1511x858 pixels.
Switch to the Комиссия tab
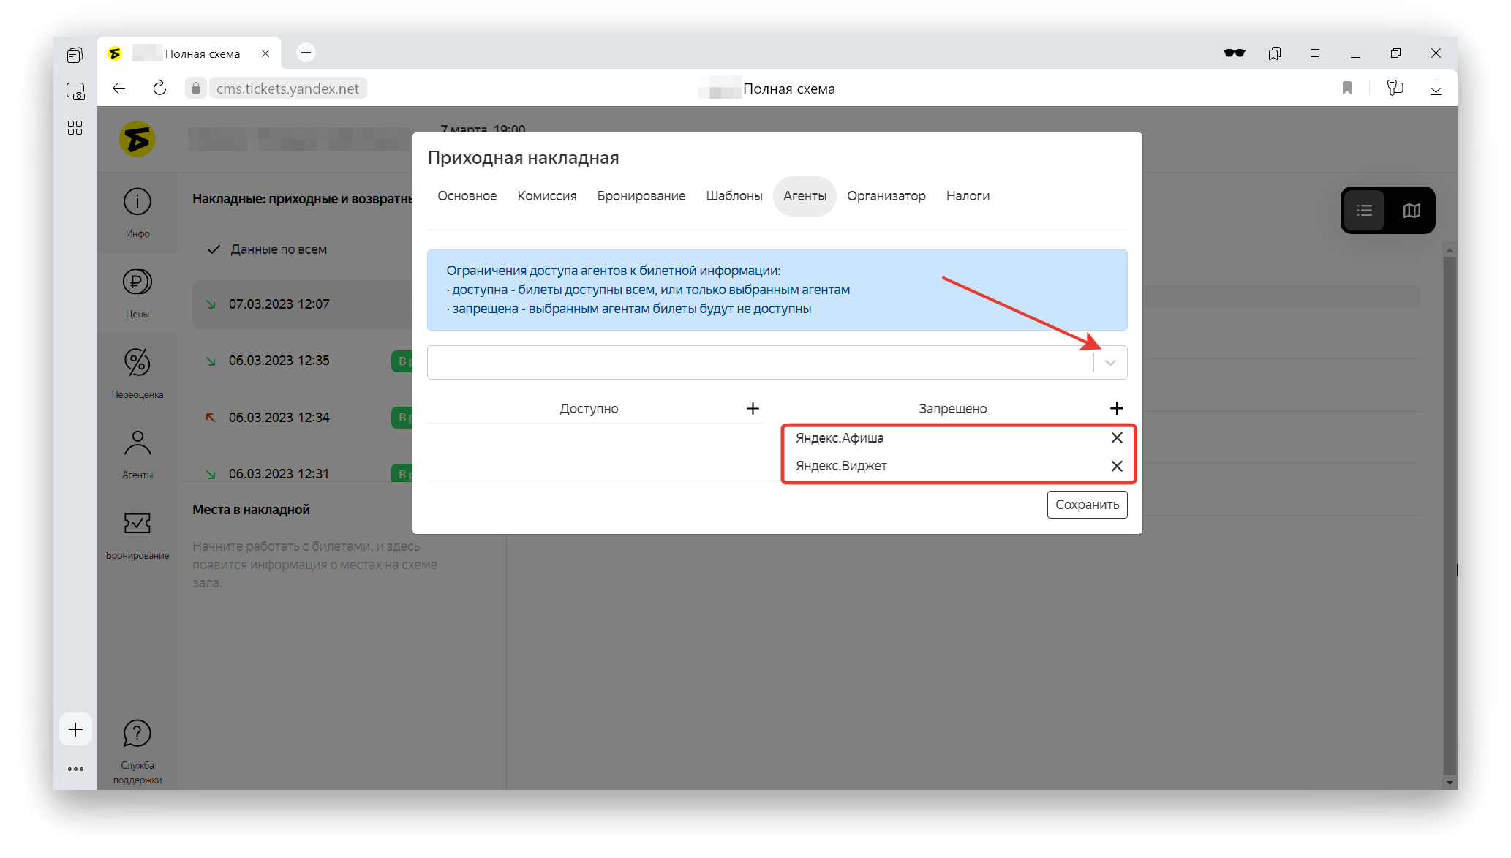546,196
